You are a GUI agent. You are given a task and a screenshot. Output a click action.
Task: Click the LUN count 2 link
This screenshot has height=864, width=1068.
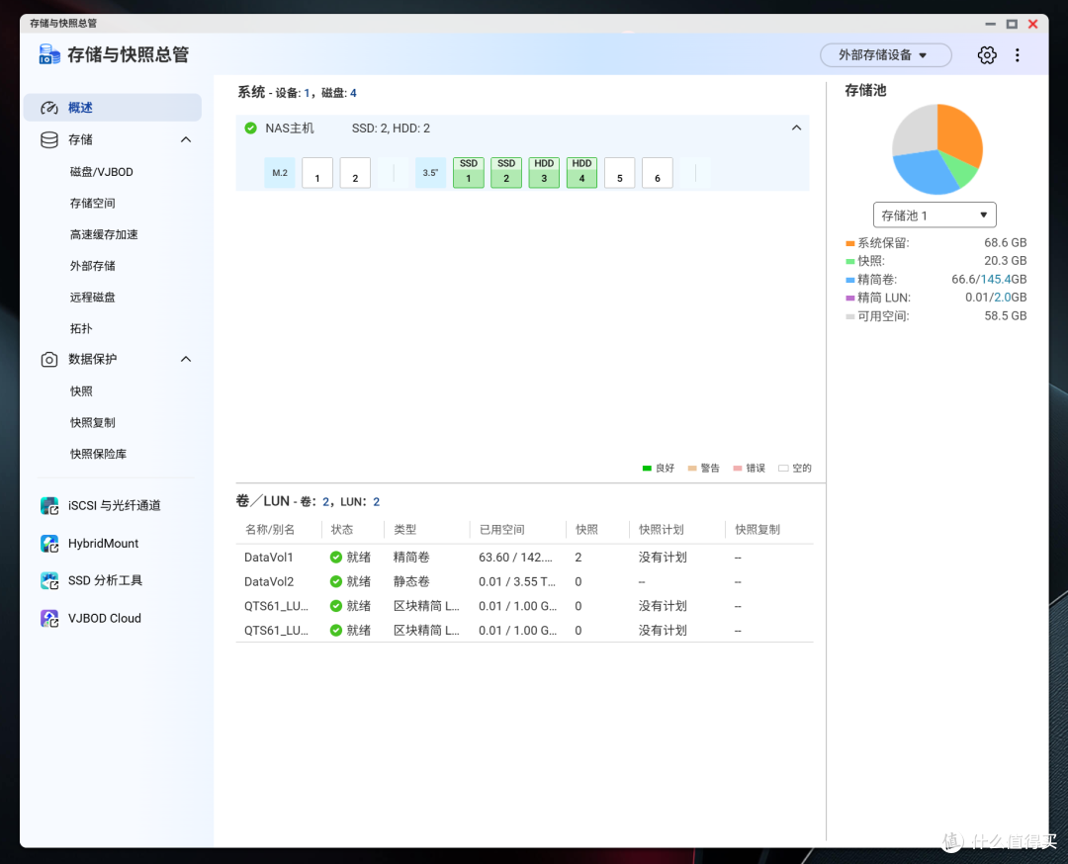coord(376,502)
